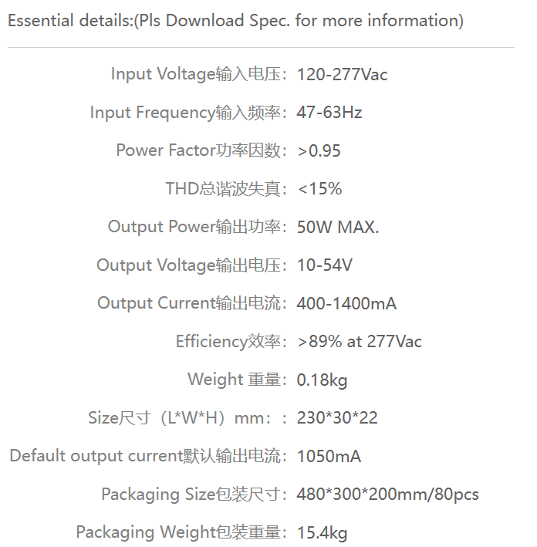Click the 47-63Hz value
This screenshot has height=547, width=537.
click(329, 113)
